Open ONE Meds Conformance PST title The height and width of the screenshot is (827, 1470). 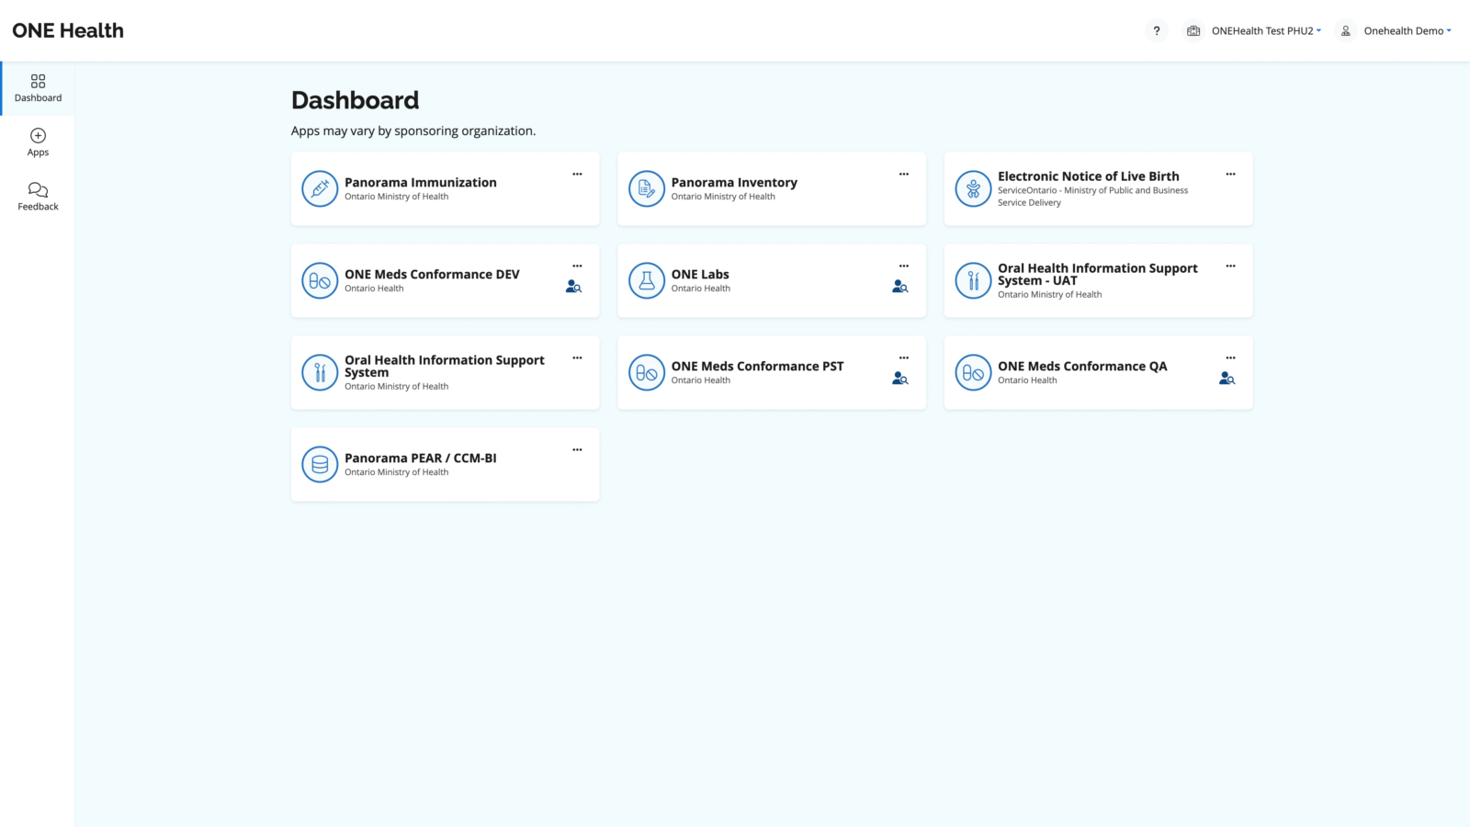click(x=757, y=366)
